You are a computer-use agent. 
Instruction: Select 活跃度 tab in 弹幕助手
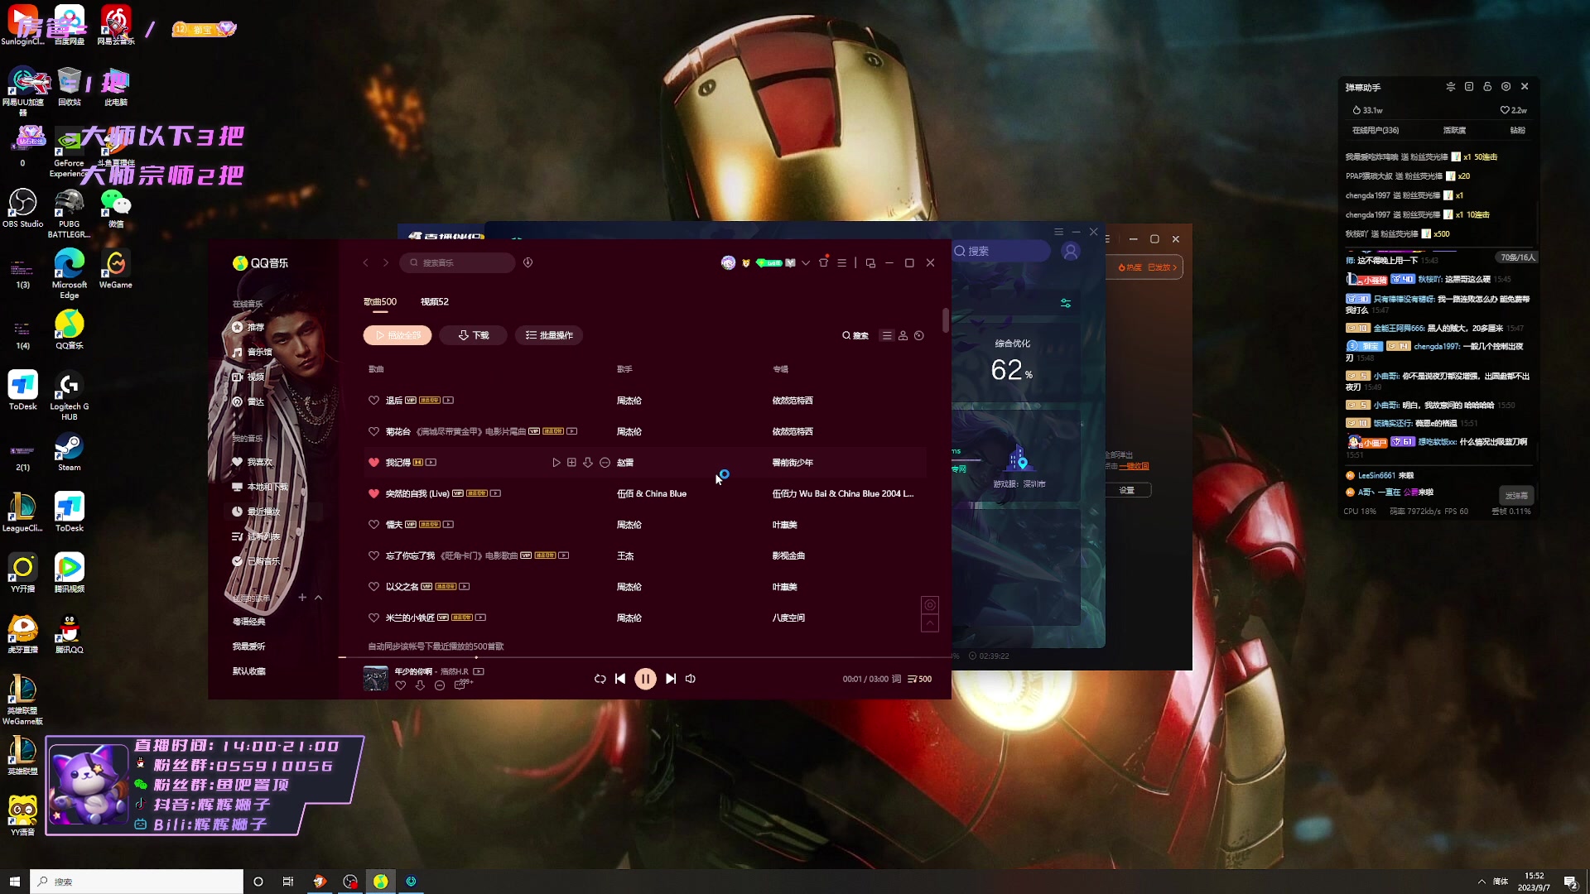coord(1454,130)
